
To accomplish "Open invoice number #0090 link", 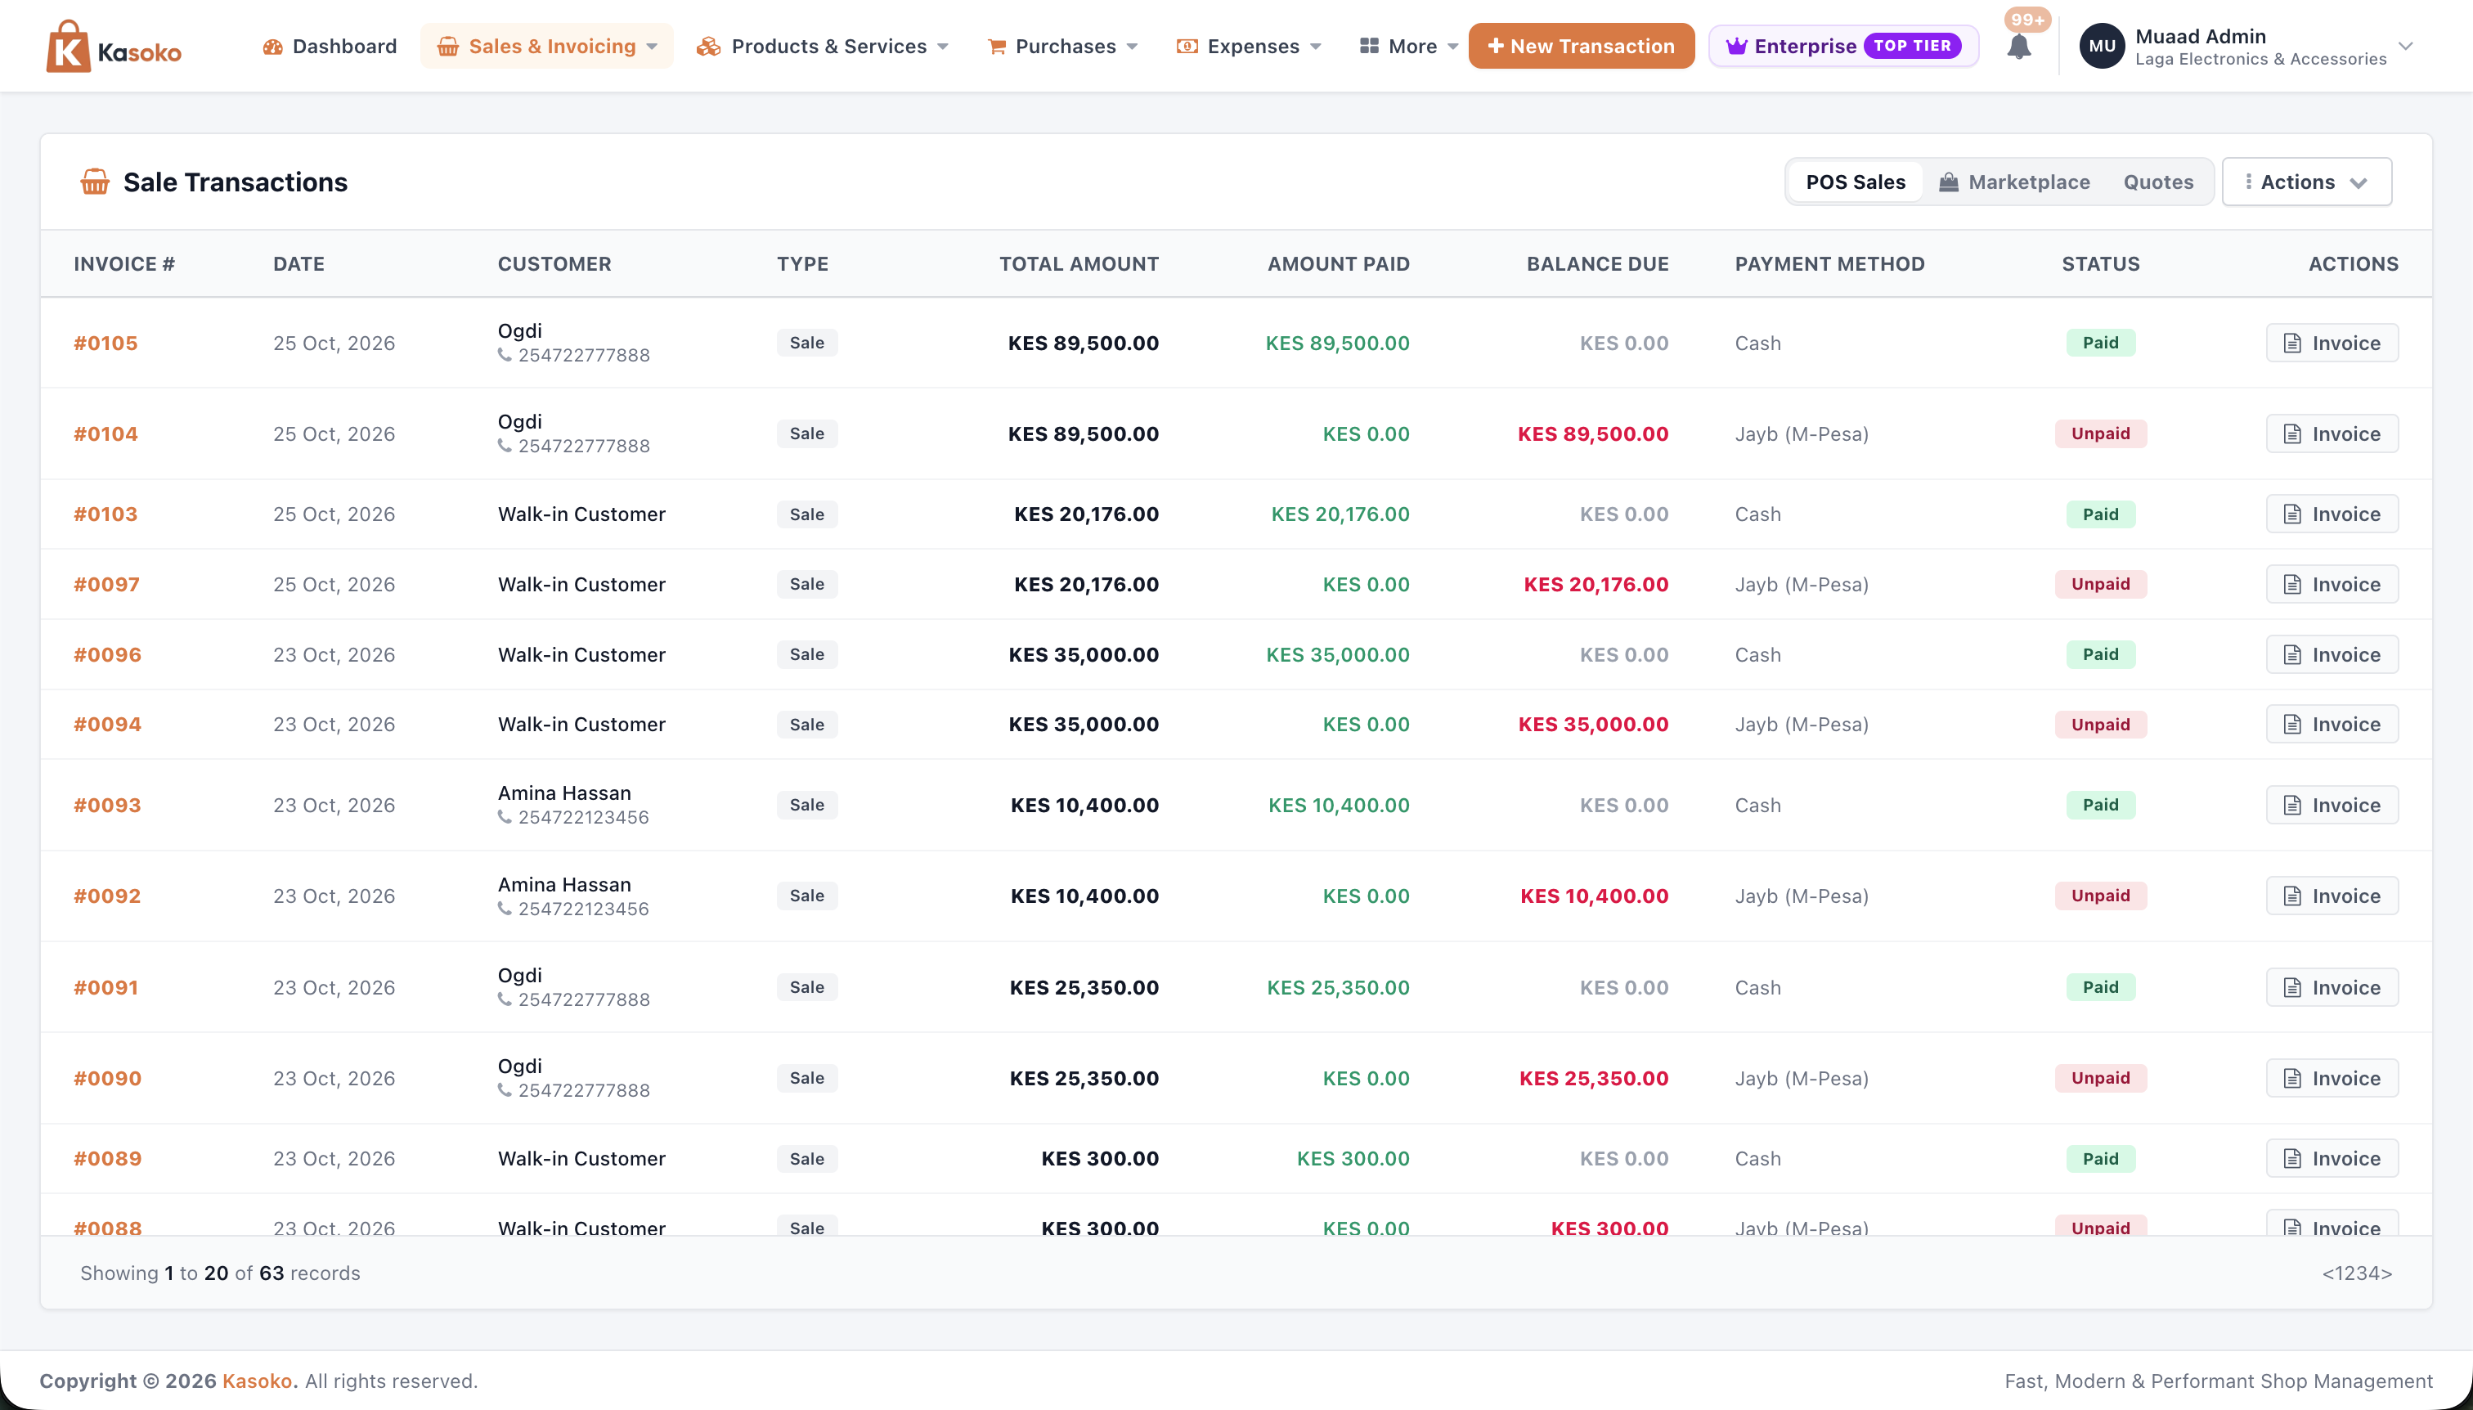I will tap(107, 1078).
